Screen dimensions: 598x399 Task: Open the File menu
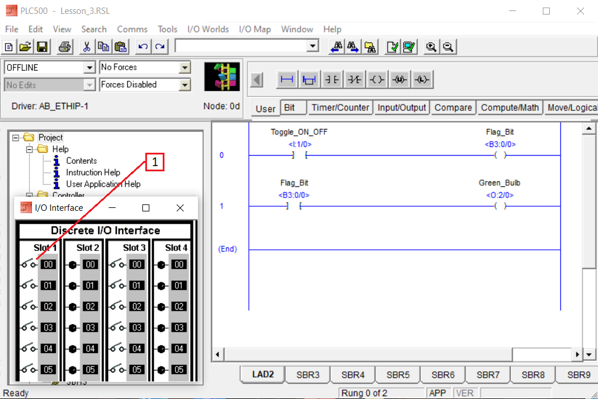(12, 30)
